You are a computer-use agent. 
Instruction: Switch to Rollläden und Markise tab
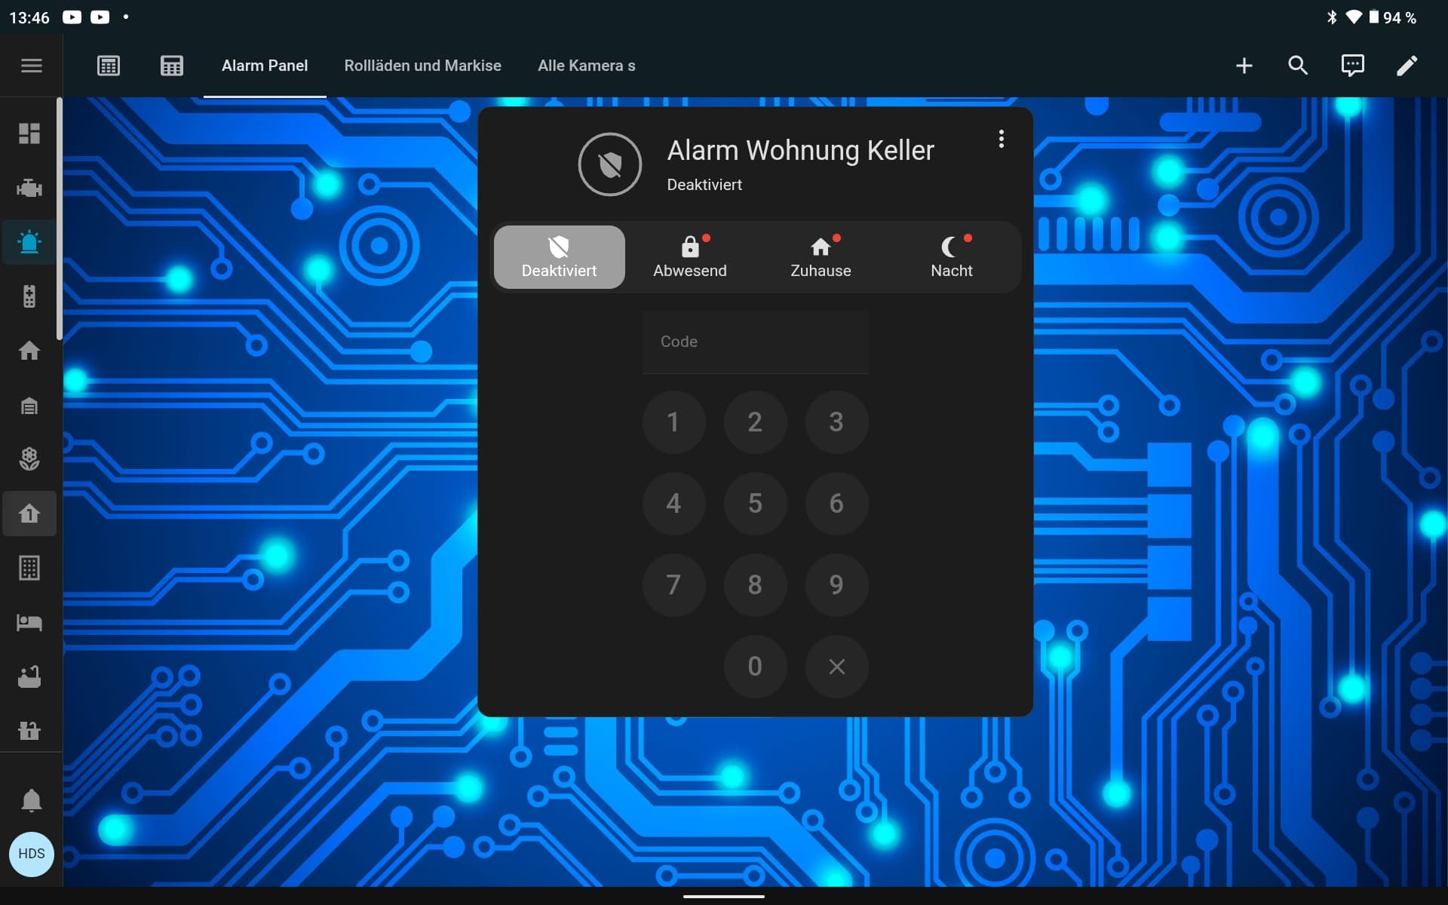[422, 66]
